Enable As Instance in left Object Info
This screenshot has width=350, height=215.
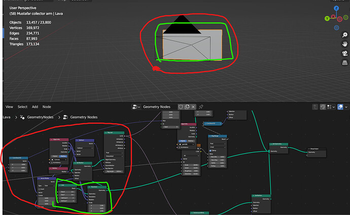[x=52, y=163]
